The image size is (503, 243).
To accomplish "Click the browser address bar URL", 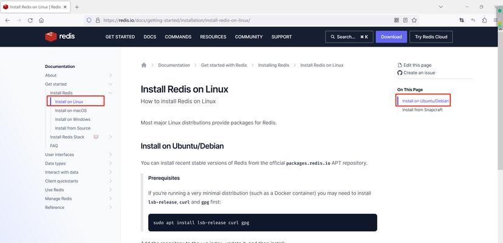I will 177,20.
